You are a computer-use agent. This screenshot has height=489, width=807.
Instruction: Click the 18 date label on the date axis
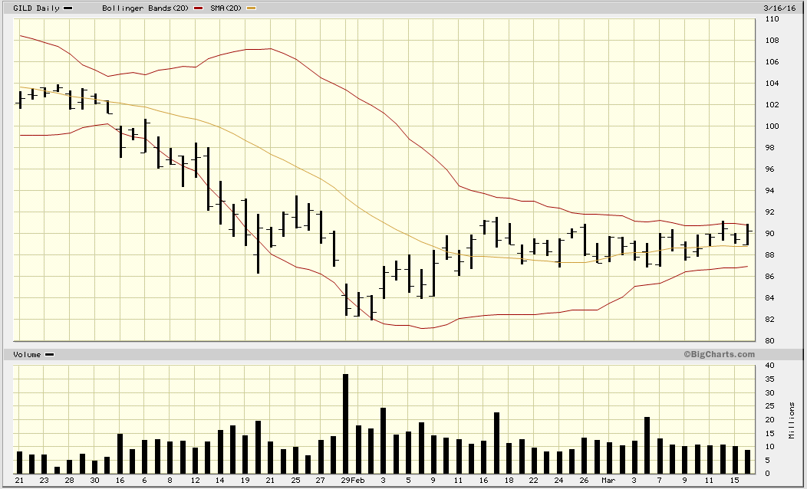coord(509,481)
